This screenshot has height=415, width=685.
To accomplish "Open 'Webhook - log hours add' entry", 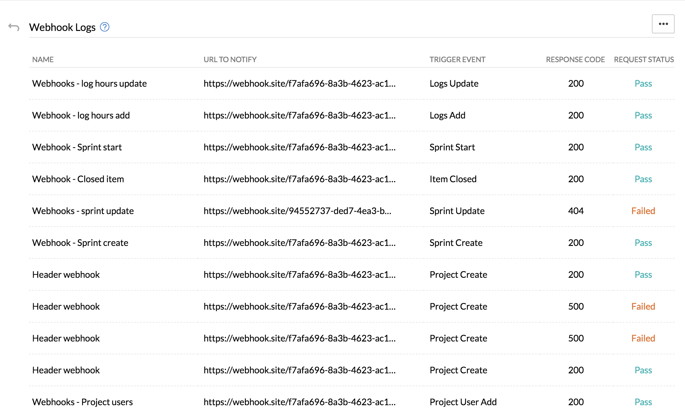I will 81,115.
